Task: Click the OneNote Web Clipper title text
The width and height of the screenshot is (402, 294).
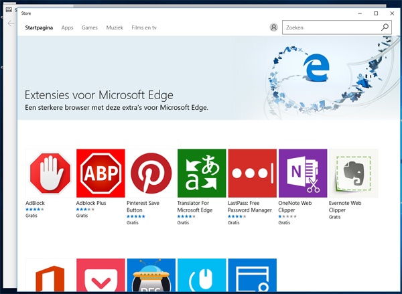Action: tap(295, 206)
